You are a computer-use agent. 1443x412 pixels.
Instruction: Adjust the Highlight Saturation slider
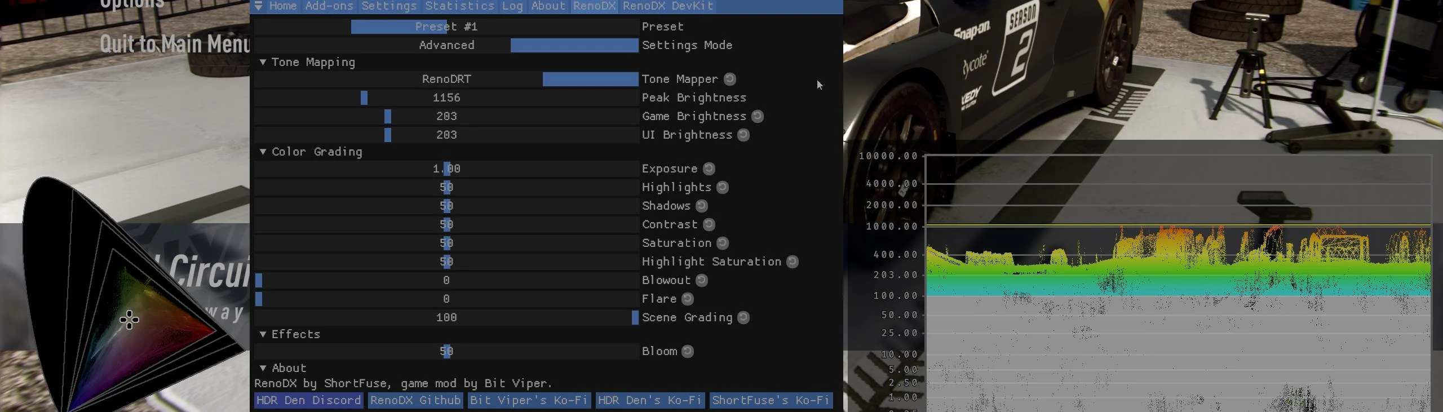point(446,262)
